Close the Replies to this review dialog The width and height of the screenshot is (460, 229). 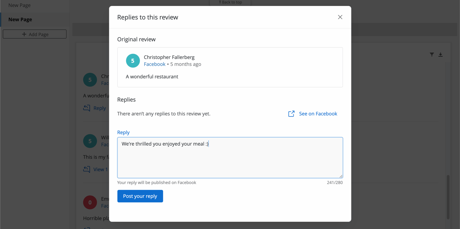[x=340, y=17]
